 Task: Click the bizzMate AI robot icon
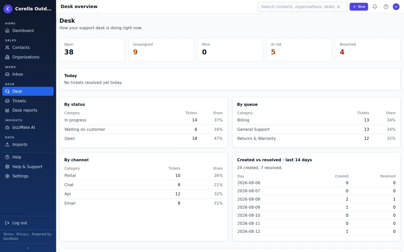point(7,127)
